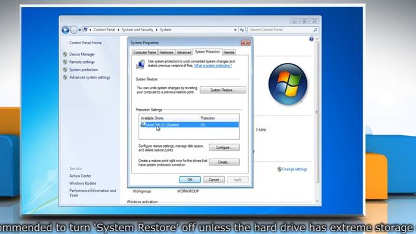The image size is (416, 234).
Task: Click scroll up arrow in System window
Action: coord(317,39)
